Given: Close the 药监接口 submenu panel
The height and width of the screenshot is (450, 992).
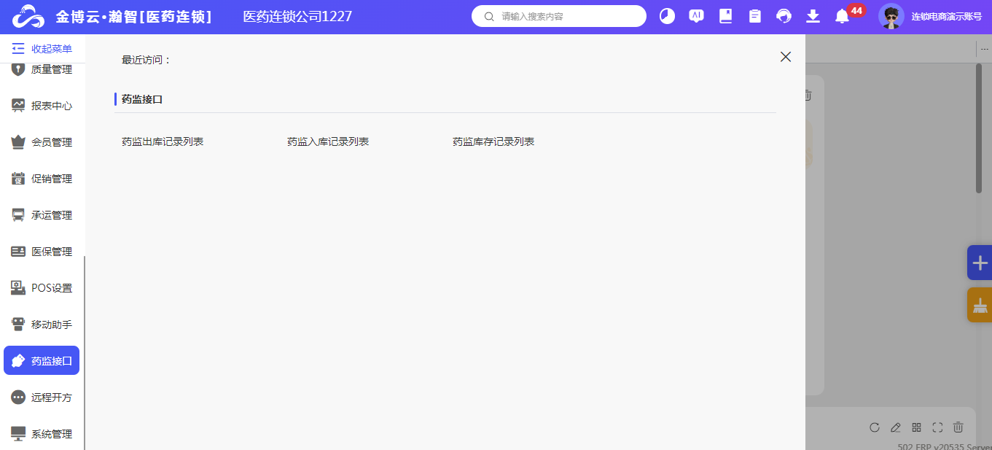Looking at the screenshot, I should (785, 57).
